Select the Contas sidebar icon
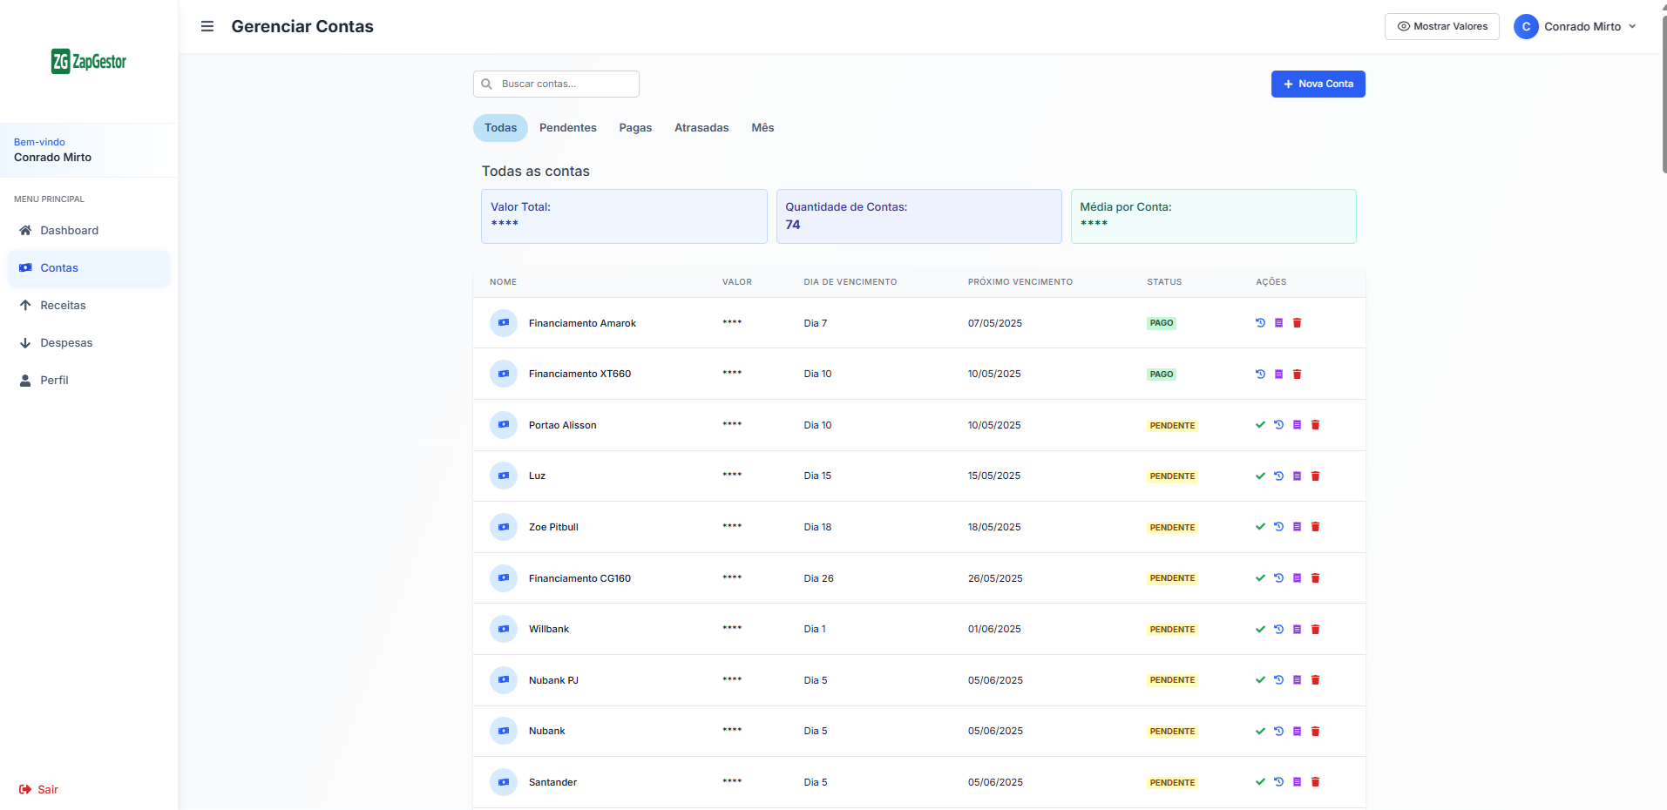 (x=24, y=267)
